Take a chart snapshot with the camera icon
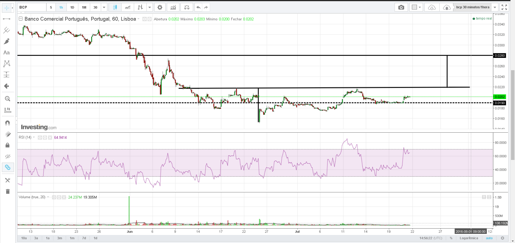The image size is (515, 243). point(401,7)
